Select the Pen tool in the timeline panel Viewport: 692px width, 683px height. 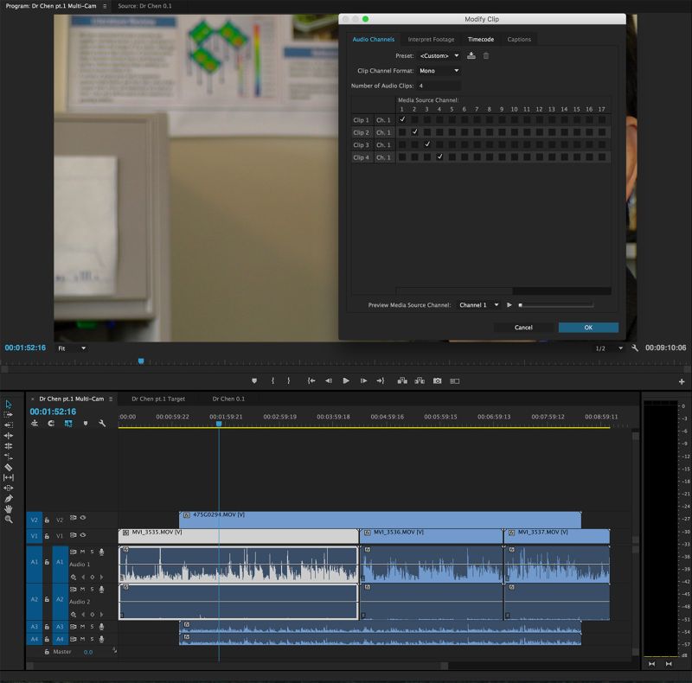(x=7, y=500)
